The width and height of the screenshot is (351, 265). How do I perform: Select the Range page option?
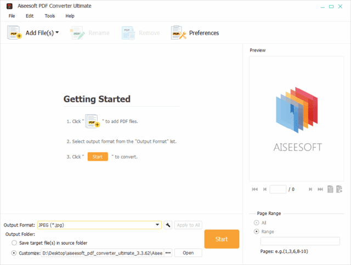[256, 232]
